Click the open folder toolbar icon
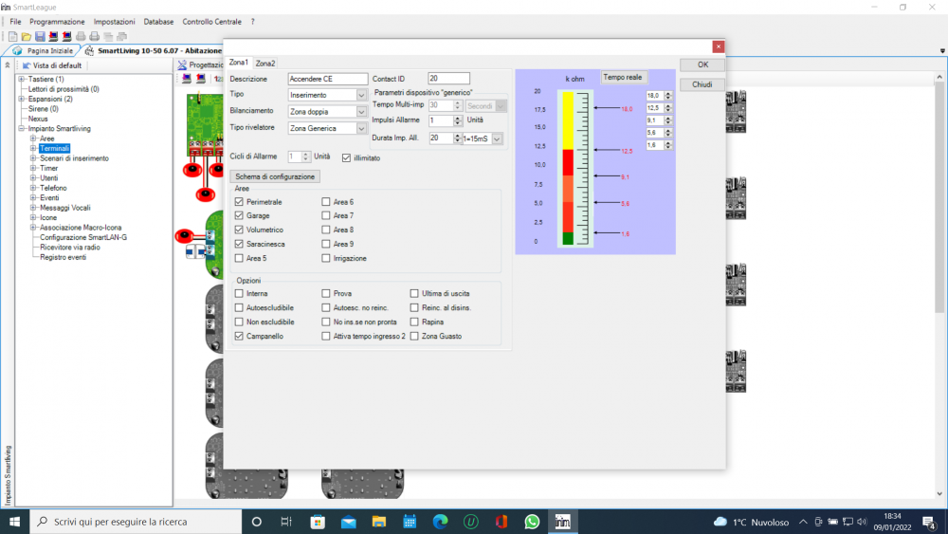The width and height of the screenshot is (948, 534). [x=27, y=36]
